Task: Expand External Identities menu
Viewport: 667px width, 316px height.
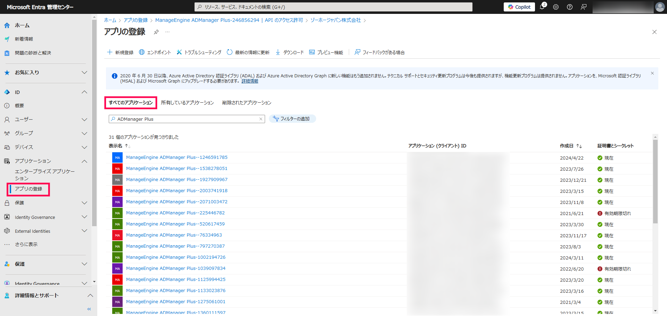Action: pos(84,231)
